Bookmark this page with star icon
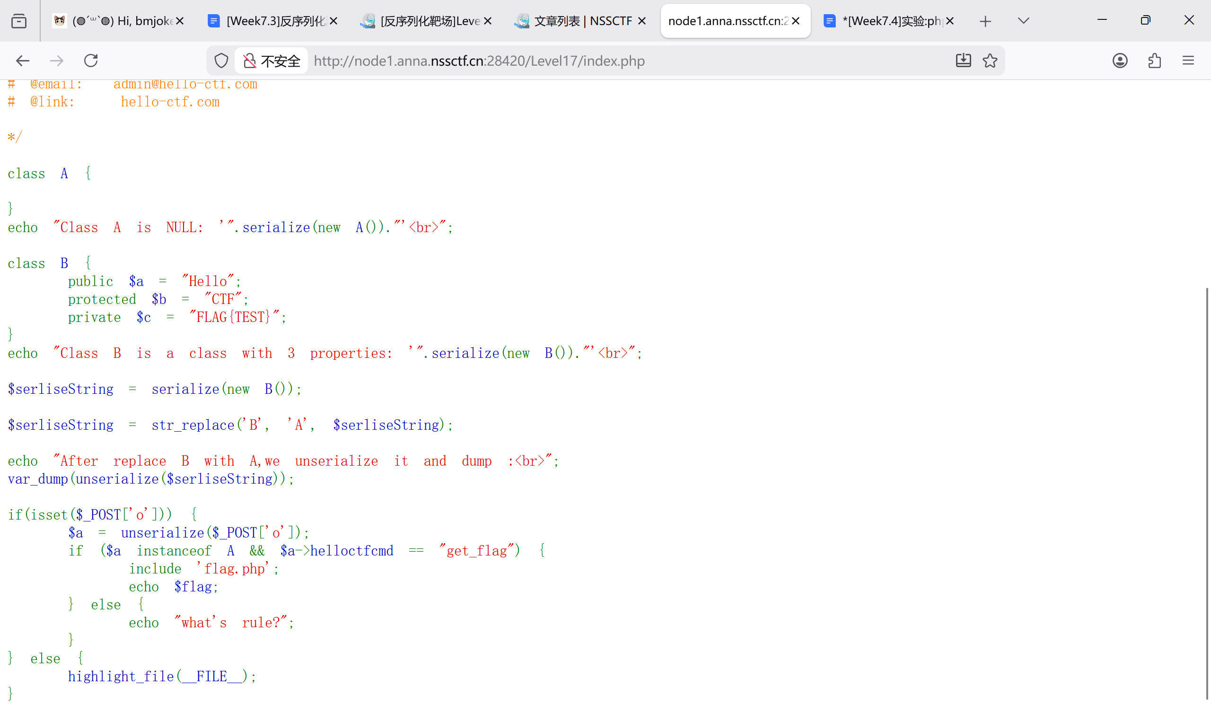The height and width of the screenshot is (711, 1211). click(990, 61)
